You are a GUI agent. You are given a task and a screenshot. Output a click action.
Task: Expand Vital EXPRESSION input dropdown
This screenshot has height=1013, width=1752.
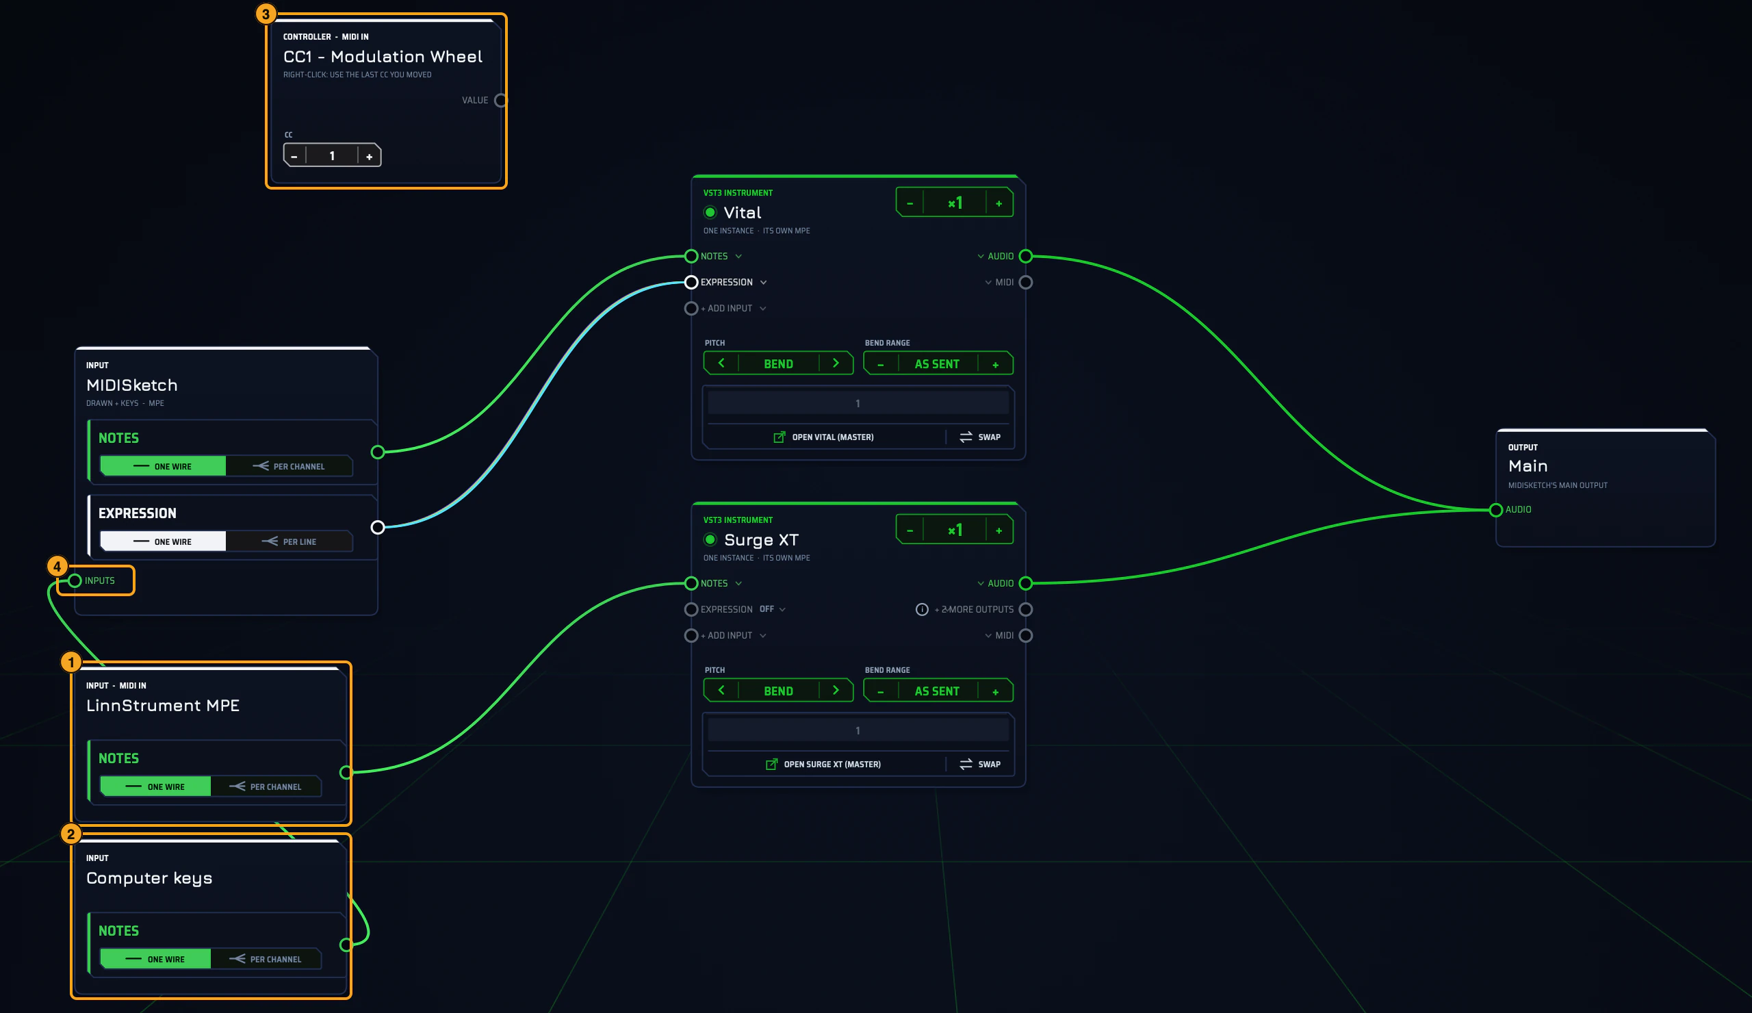coord(763,282)
